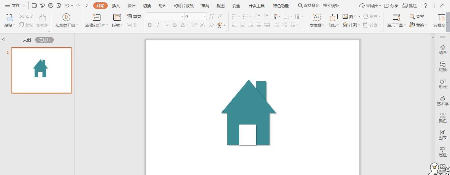Open Print Preview from quick toolbar
The height and width of the screenshot is (175, 450).
(x=59, y=6)
